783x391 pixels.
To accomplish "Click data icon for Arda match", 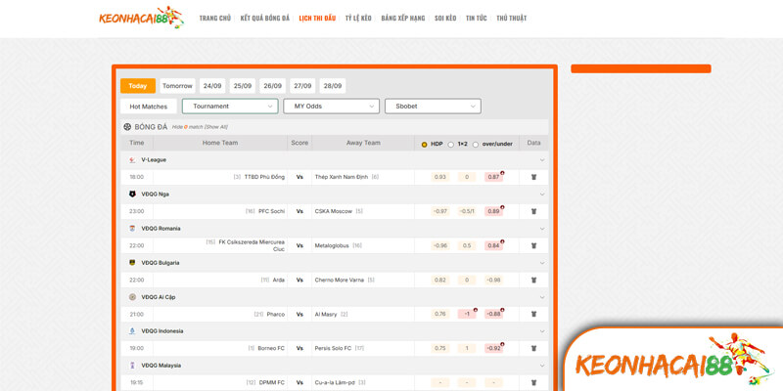I will (x=533, y=280).
